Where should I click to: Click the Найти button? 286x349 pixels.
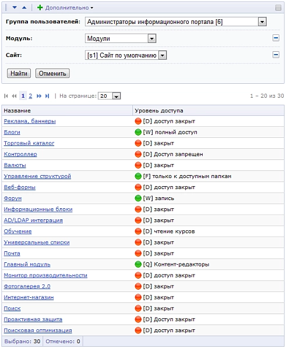point(19,73)
